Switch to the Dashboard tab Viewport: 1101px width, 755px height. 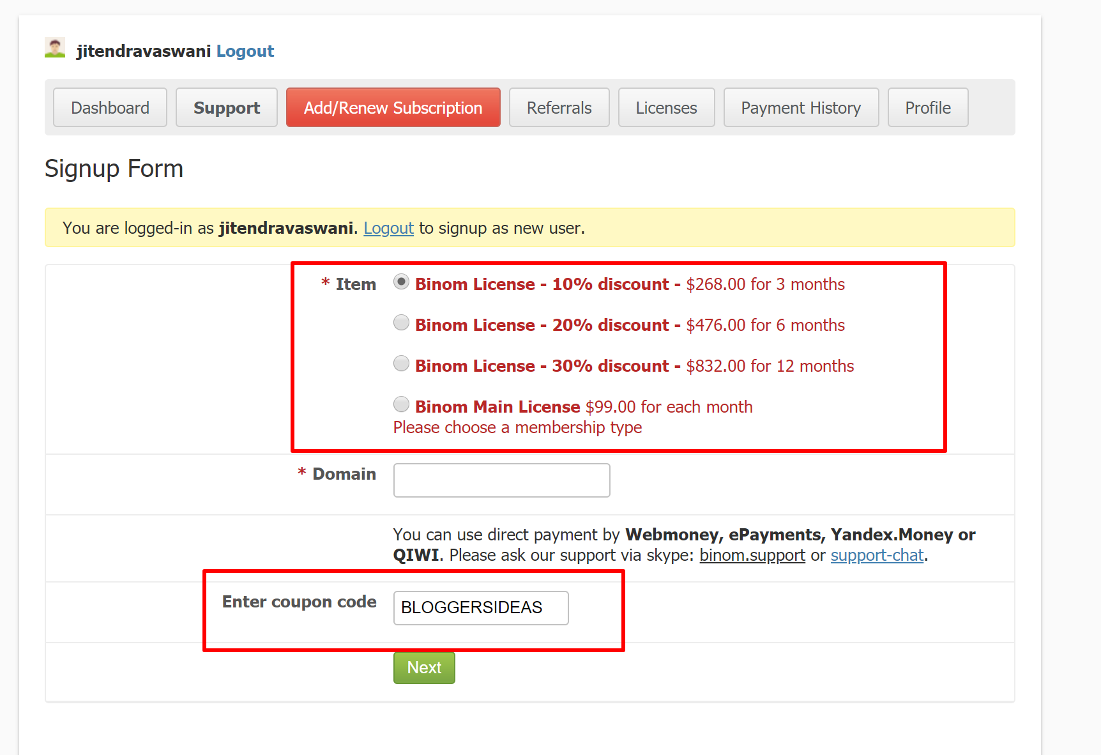pos(109,107)
